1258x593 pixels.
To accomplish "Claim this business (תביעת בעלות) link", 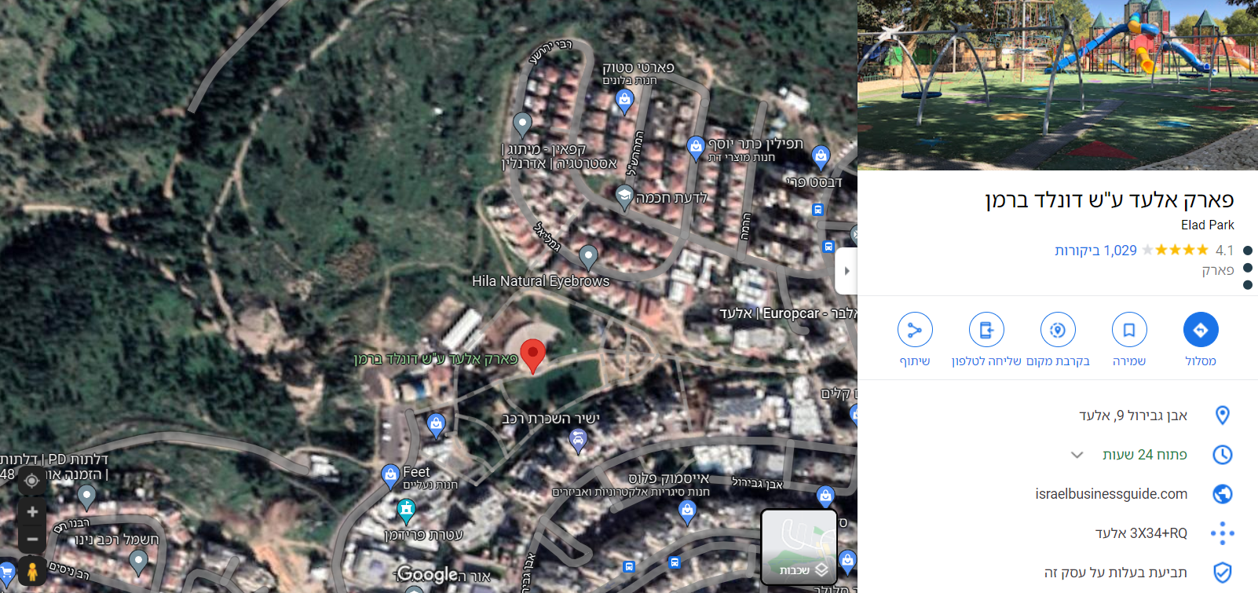I will point(1115,573).
